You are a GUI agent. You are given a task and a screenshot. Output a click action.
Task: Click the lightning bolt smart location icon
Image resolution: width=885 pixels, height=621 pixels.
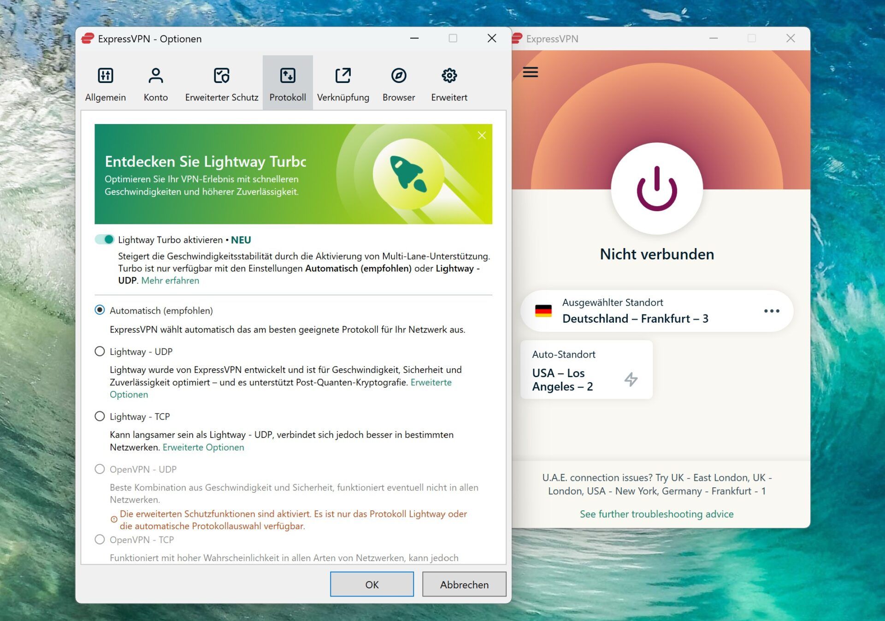pyautogui.click(x=631, y=379)
